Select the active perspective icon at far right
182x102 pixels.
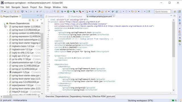(179, 12)
